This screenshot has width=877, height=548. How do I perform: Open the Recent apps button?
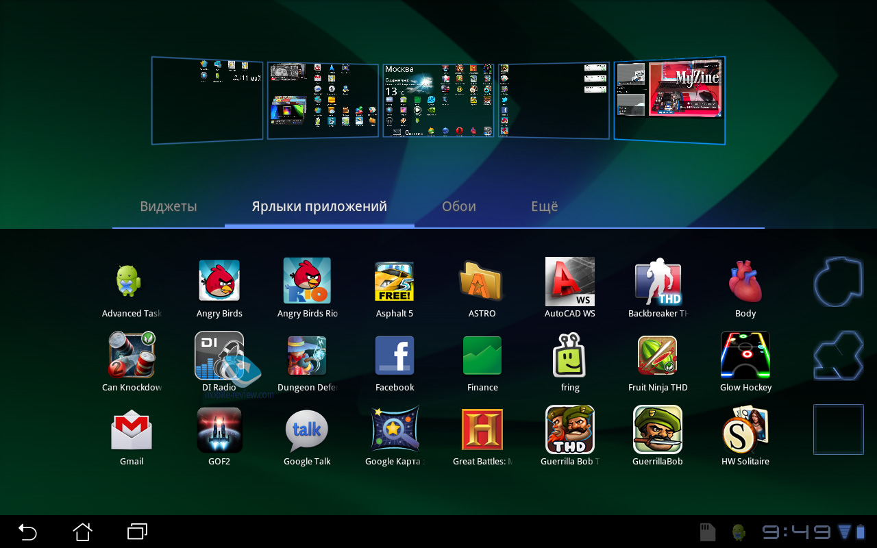137,532
